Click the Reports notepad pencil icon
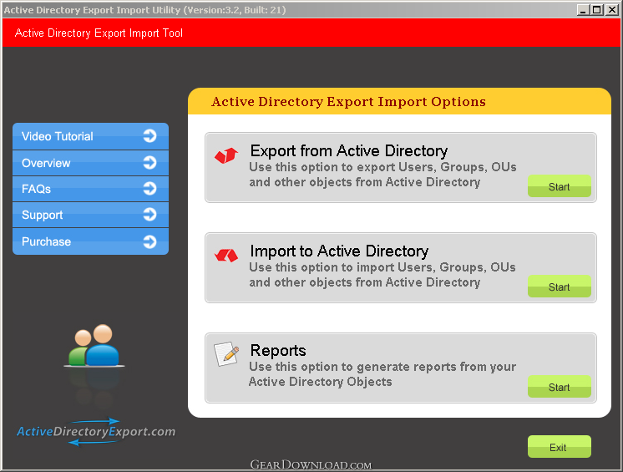The image size is (623, 472). click(226, 353)
